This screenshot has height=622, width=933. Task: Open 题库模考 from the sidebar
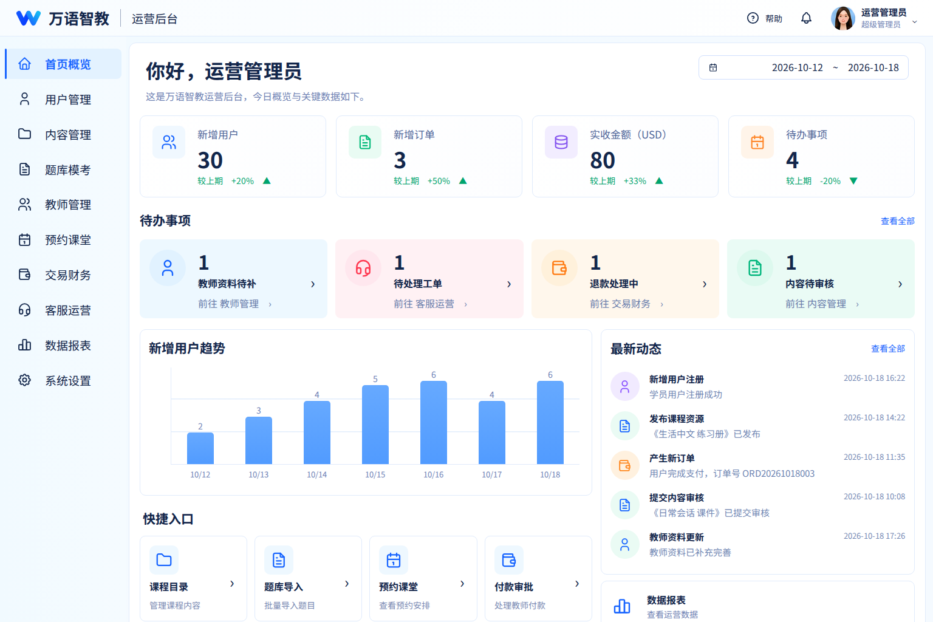(x=63, y=169)
